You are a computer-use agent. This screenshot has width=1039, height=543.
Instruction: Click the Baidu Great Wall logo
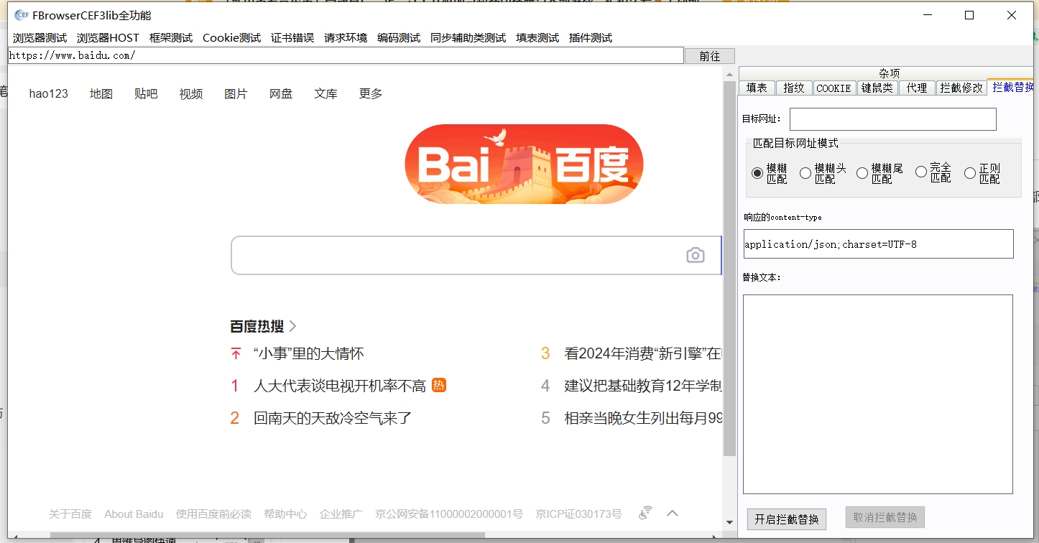coord(524,164)
